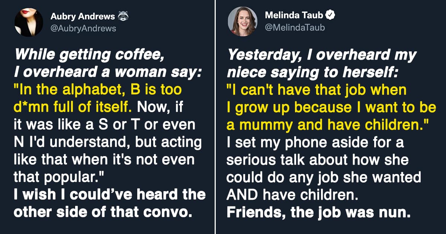Screen dimensions: 446x234
Task: Click the raccoon emoji beside Aubry Andrews
Action: (x=123, y=17)
